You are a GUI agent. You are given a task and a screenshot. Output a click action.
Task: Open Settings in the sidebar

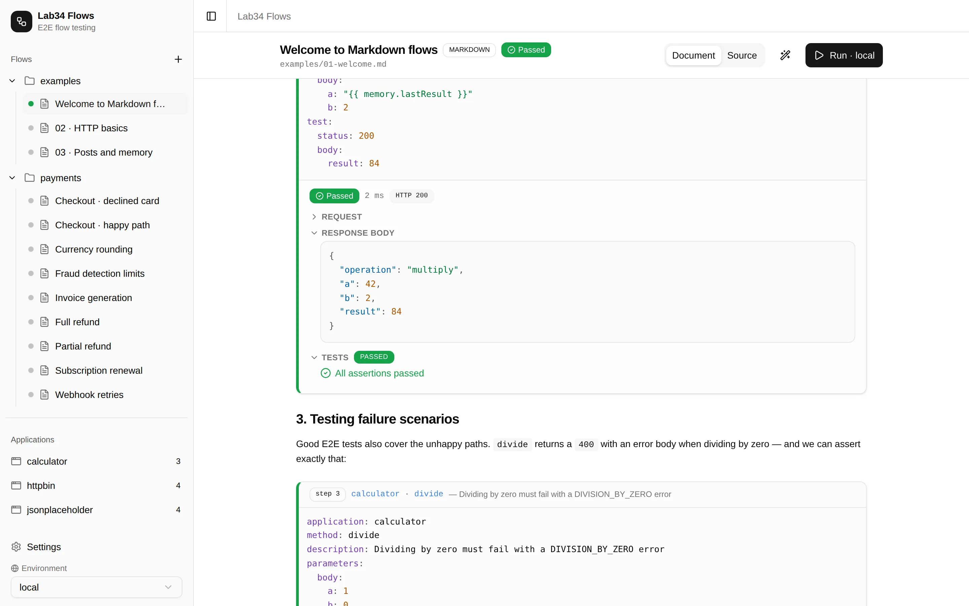tap(97, 547)
